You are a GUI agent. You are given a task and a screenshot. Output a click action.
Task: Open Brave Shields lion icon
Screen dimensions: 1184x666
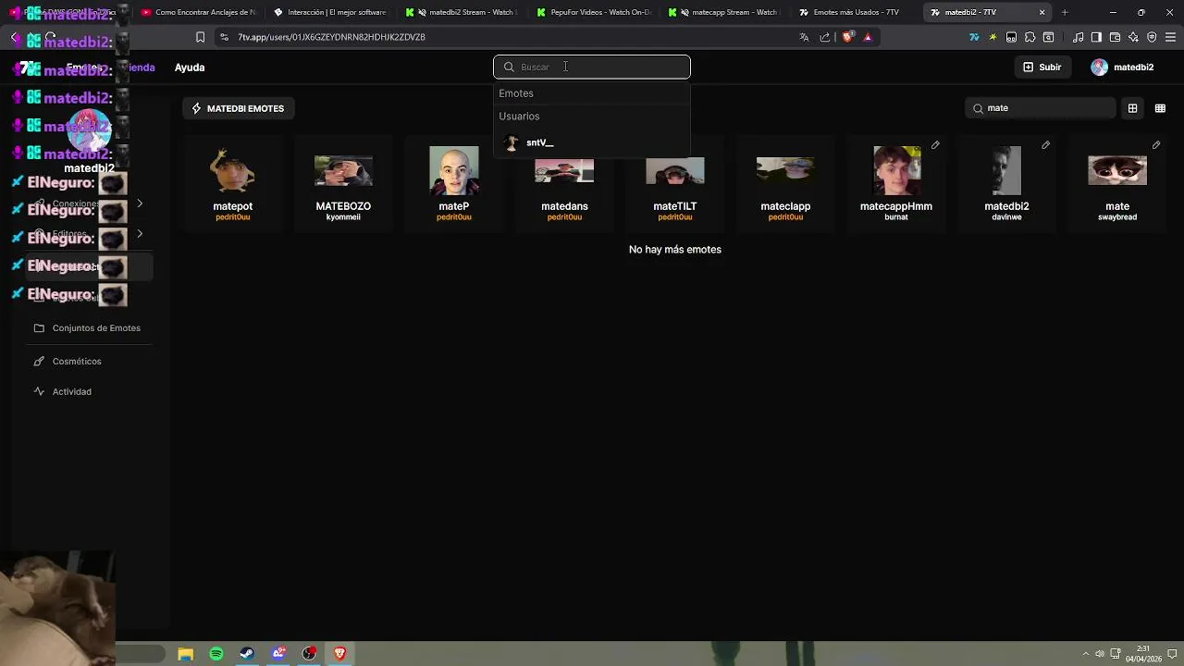pos(847,37)
